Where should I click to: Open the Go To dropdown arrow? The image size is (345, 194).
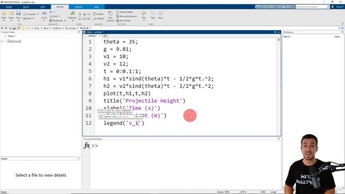44,20
